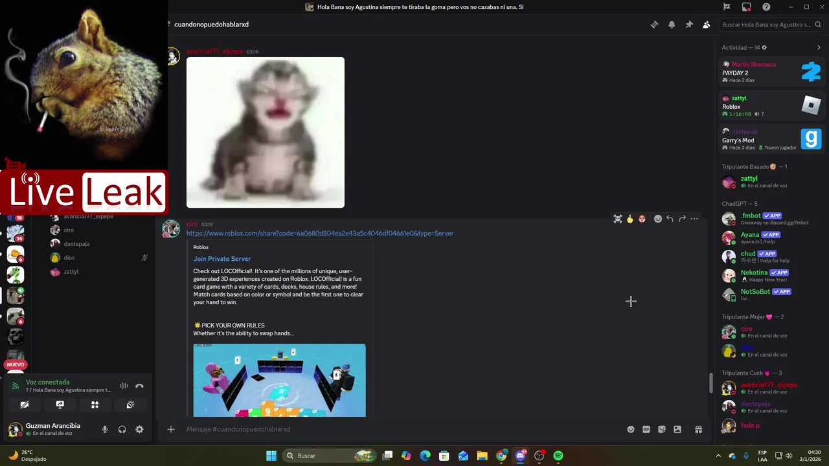The height and width of the screenshot is (466, 829).
Task: Open Garry's Mod activity card
Action: tap(771, 139)
